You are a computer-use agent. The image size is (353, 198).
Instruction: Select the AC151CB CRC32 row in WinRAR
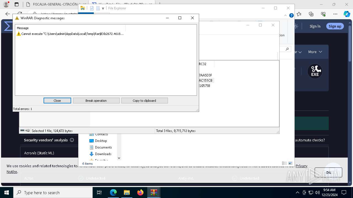pyautogui.click(x=206, y=81)
